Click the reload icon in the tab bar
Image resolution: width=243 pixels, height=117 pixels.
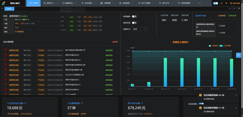(x=234, y=9)
